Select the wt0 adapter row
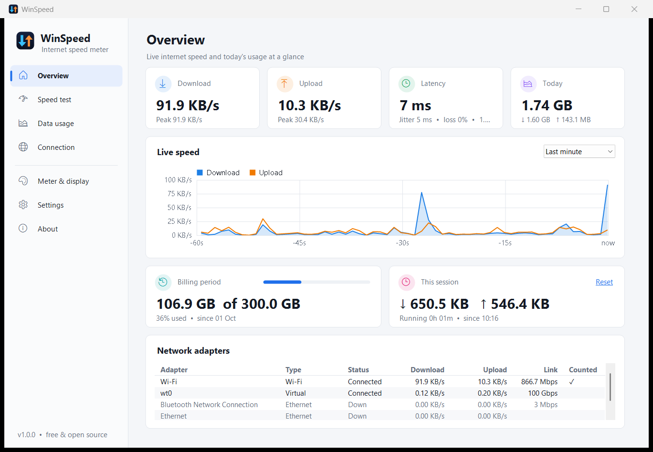The image size is (653, 452). point(380,393)
